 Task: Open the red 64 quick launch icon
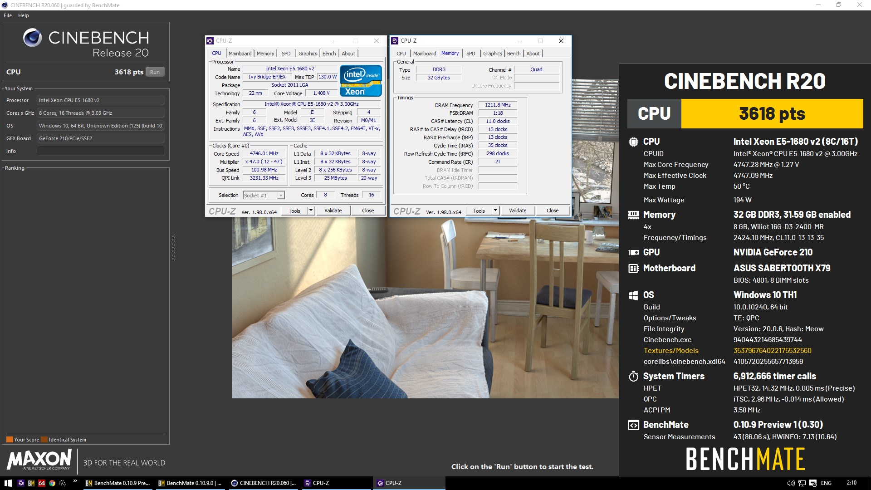pos(42,483)
